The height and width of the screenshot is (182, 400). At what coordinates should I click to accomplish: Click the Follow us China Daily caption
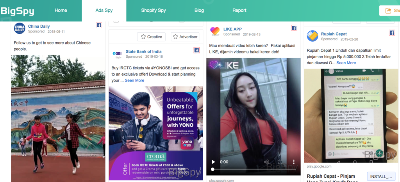(52, 46)
